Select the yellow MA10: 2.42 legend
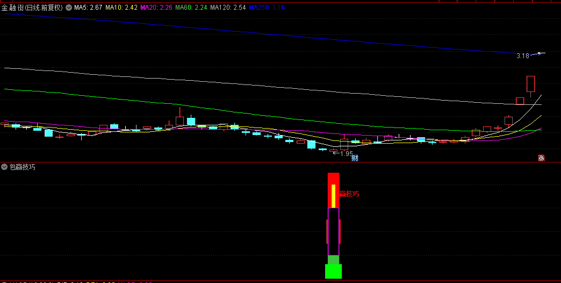Viewport: 561px width, 283px height. click(x=121, y=8)
